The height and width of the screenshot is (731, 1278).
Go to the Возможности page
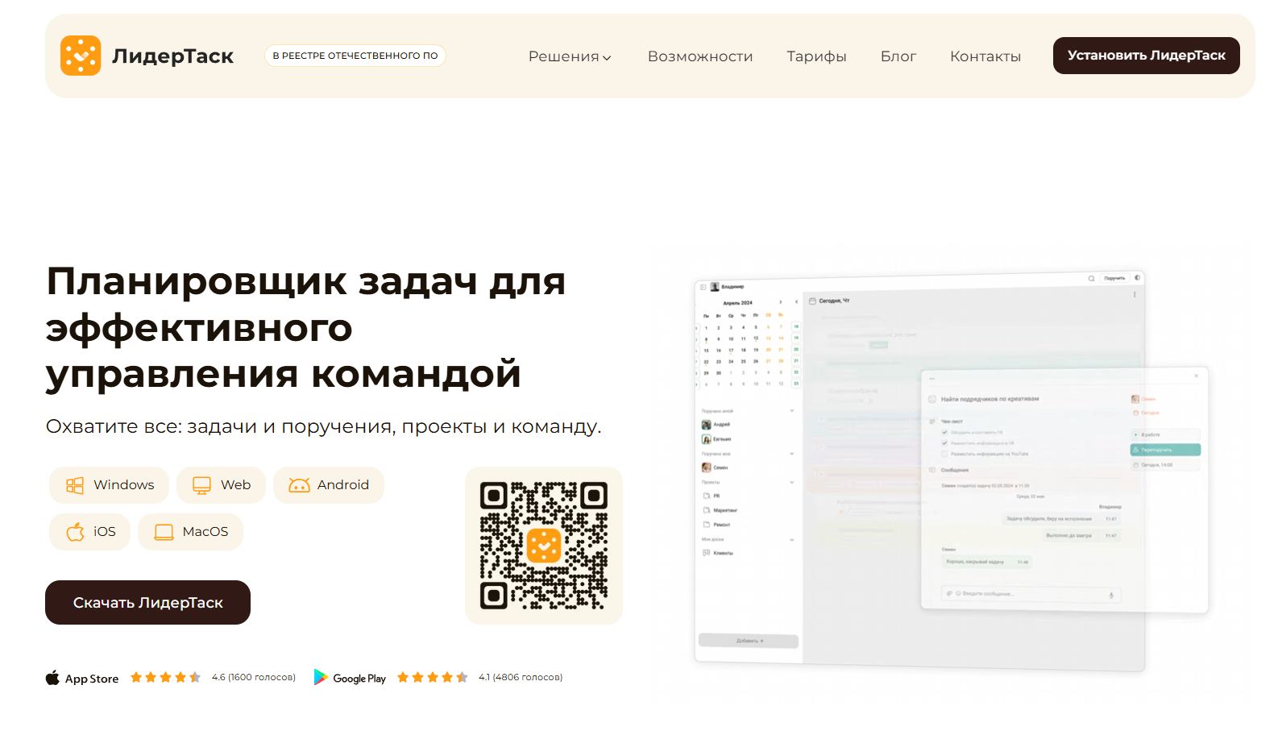700,56
